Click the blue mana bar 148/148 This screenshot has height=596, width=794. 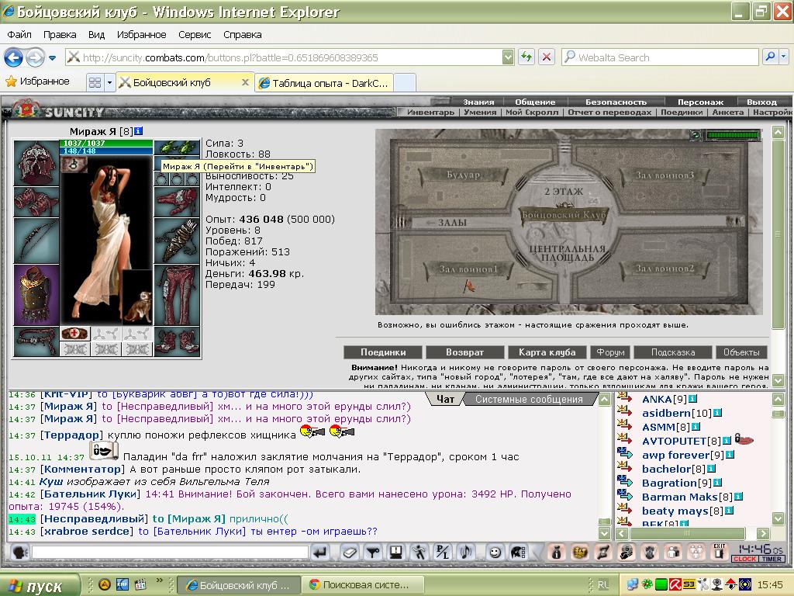(x=106, y=151)
